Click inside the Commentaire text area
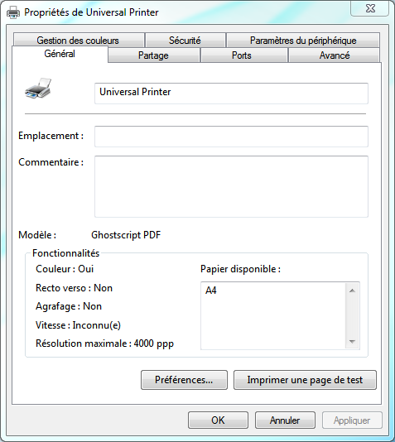Viewport: 395px width, 442px height. pyautogui.click(x=231, y=186)
